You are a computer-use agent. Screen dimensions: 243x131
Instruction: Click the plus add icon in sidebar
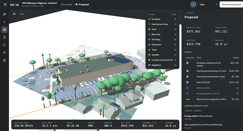pyautogui.click(x=5, y=22)
